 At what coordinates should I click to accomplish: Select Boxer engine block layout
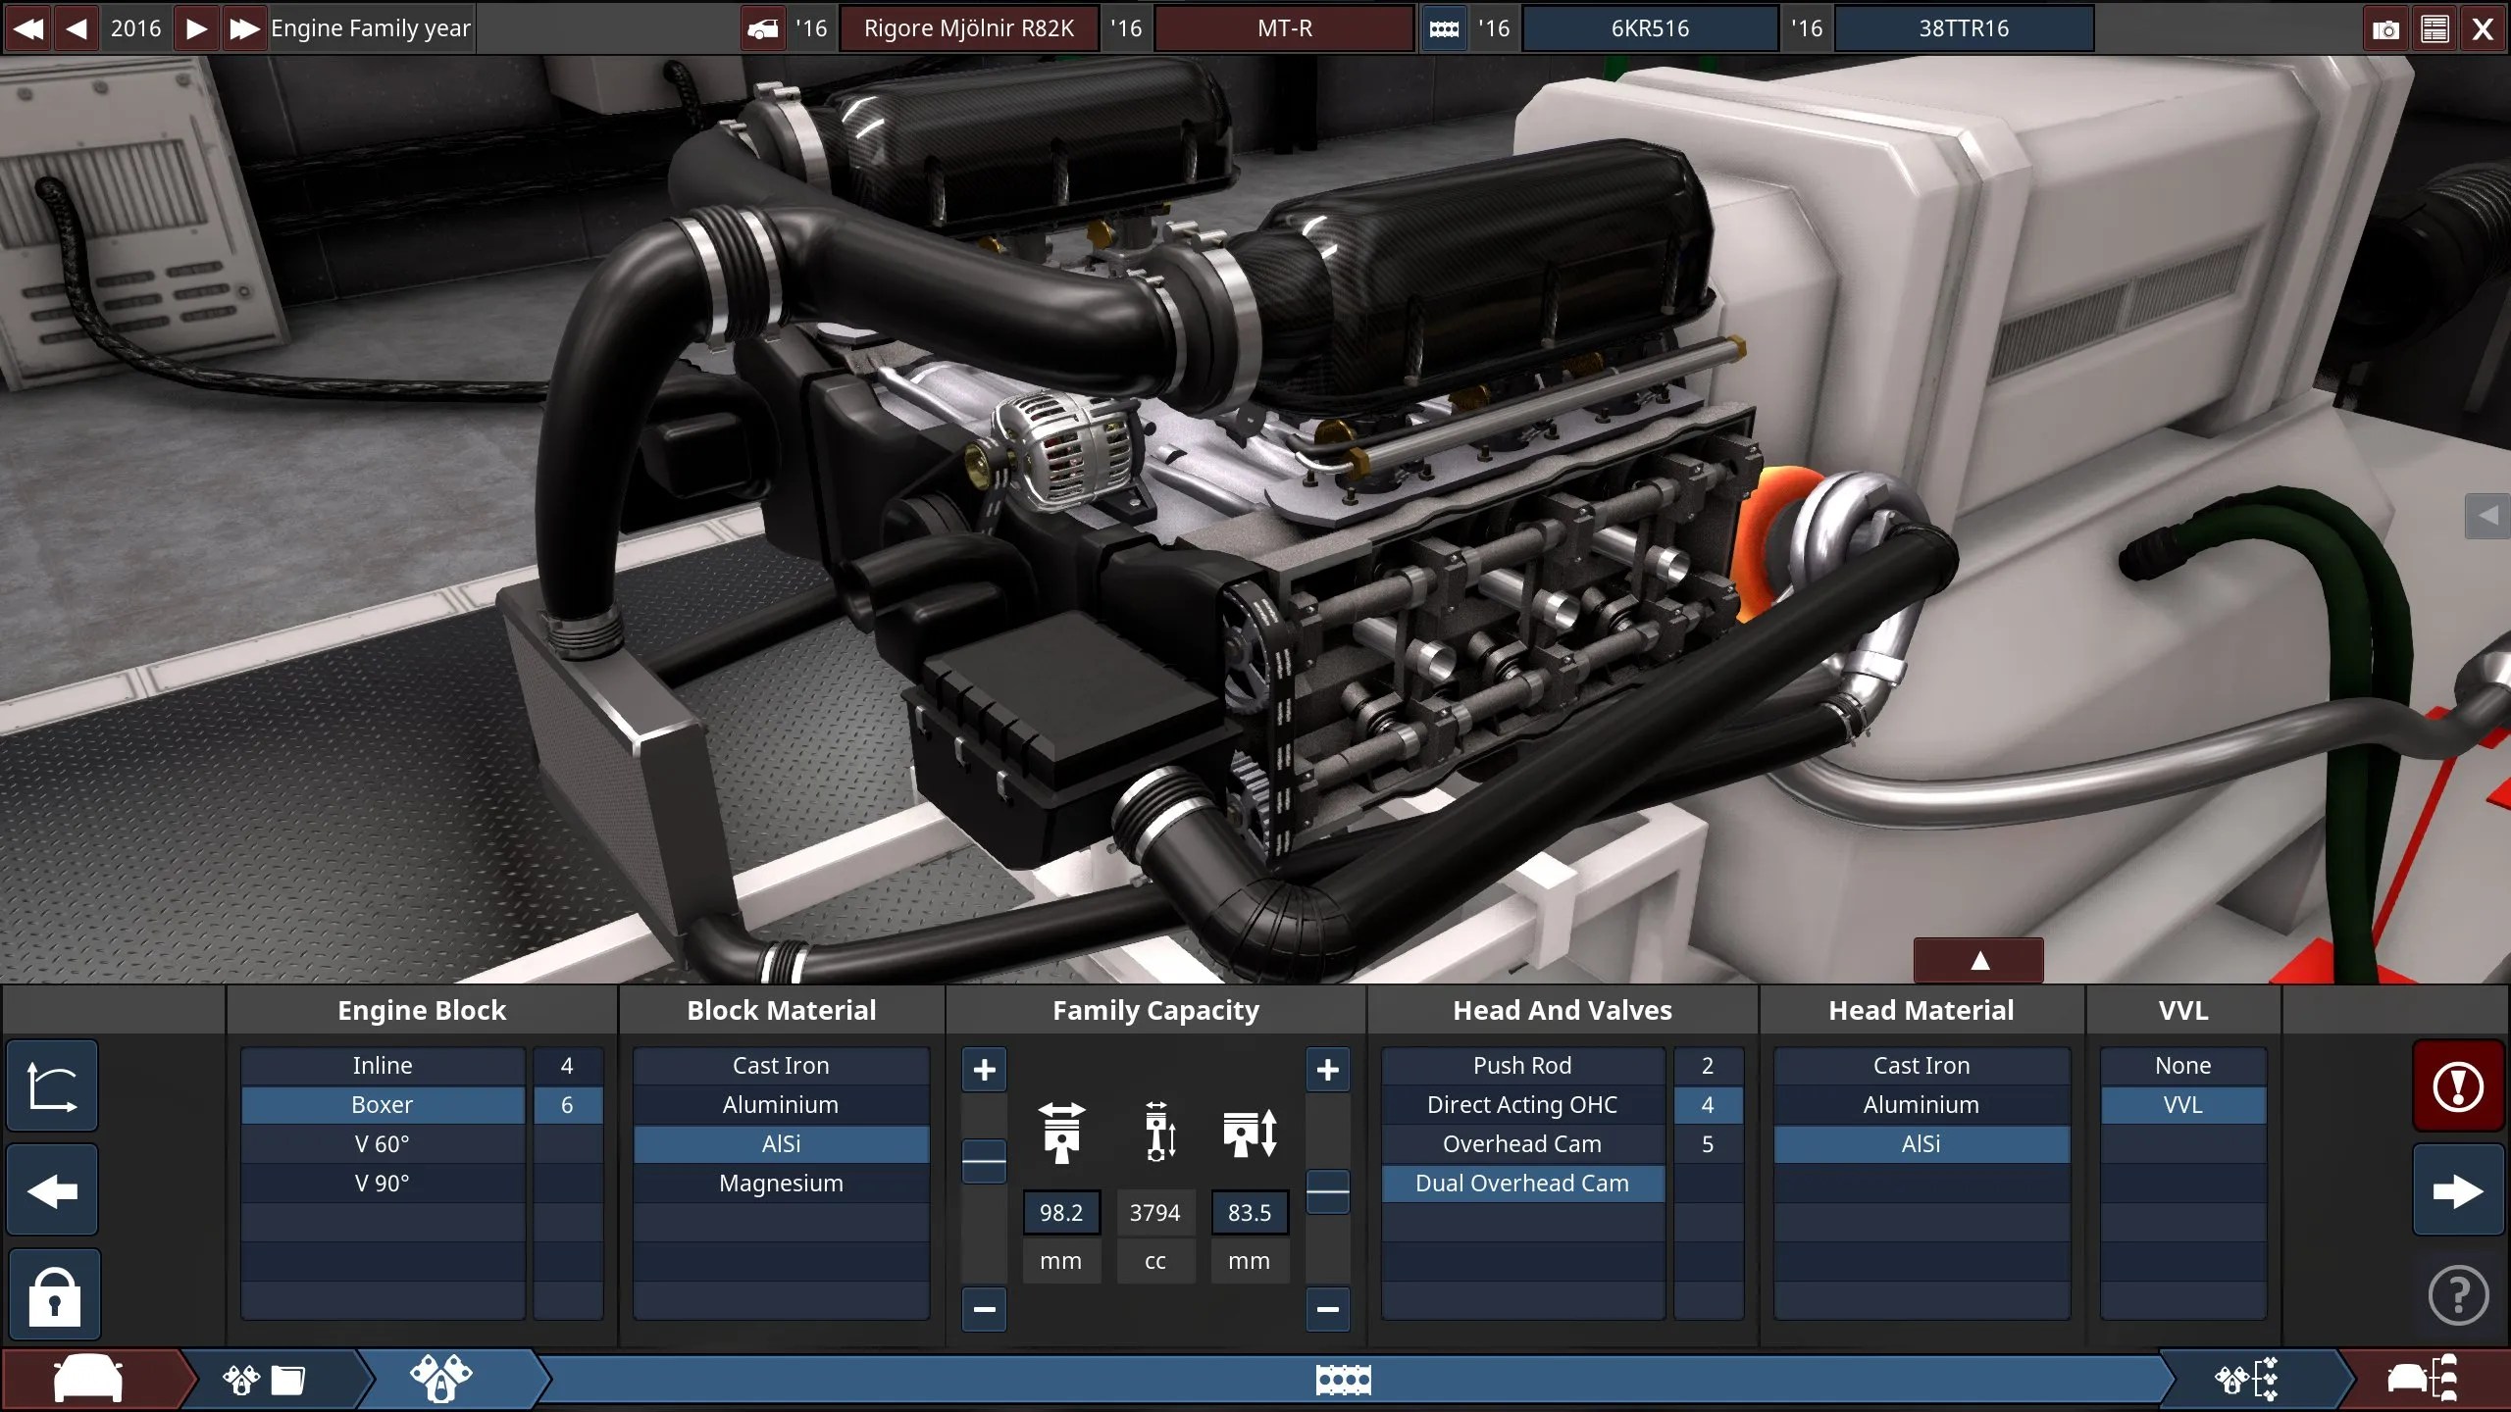382,1105
